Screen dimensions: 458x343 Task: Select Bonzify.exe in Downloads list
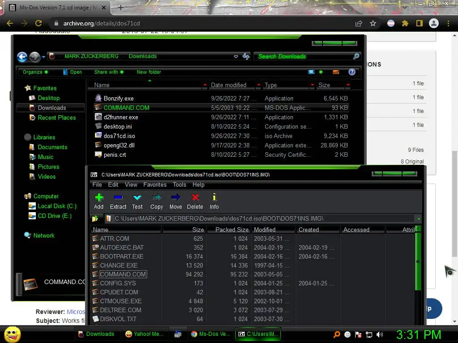tap(221, 98)
